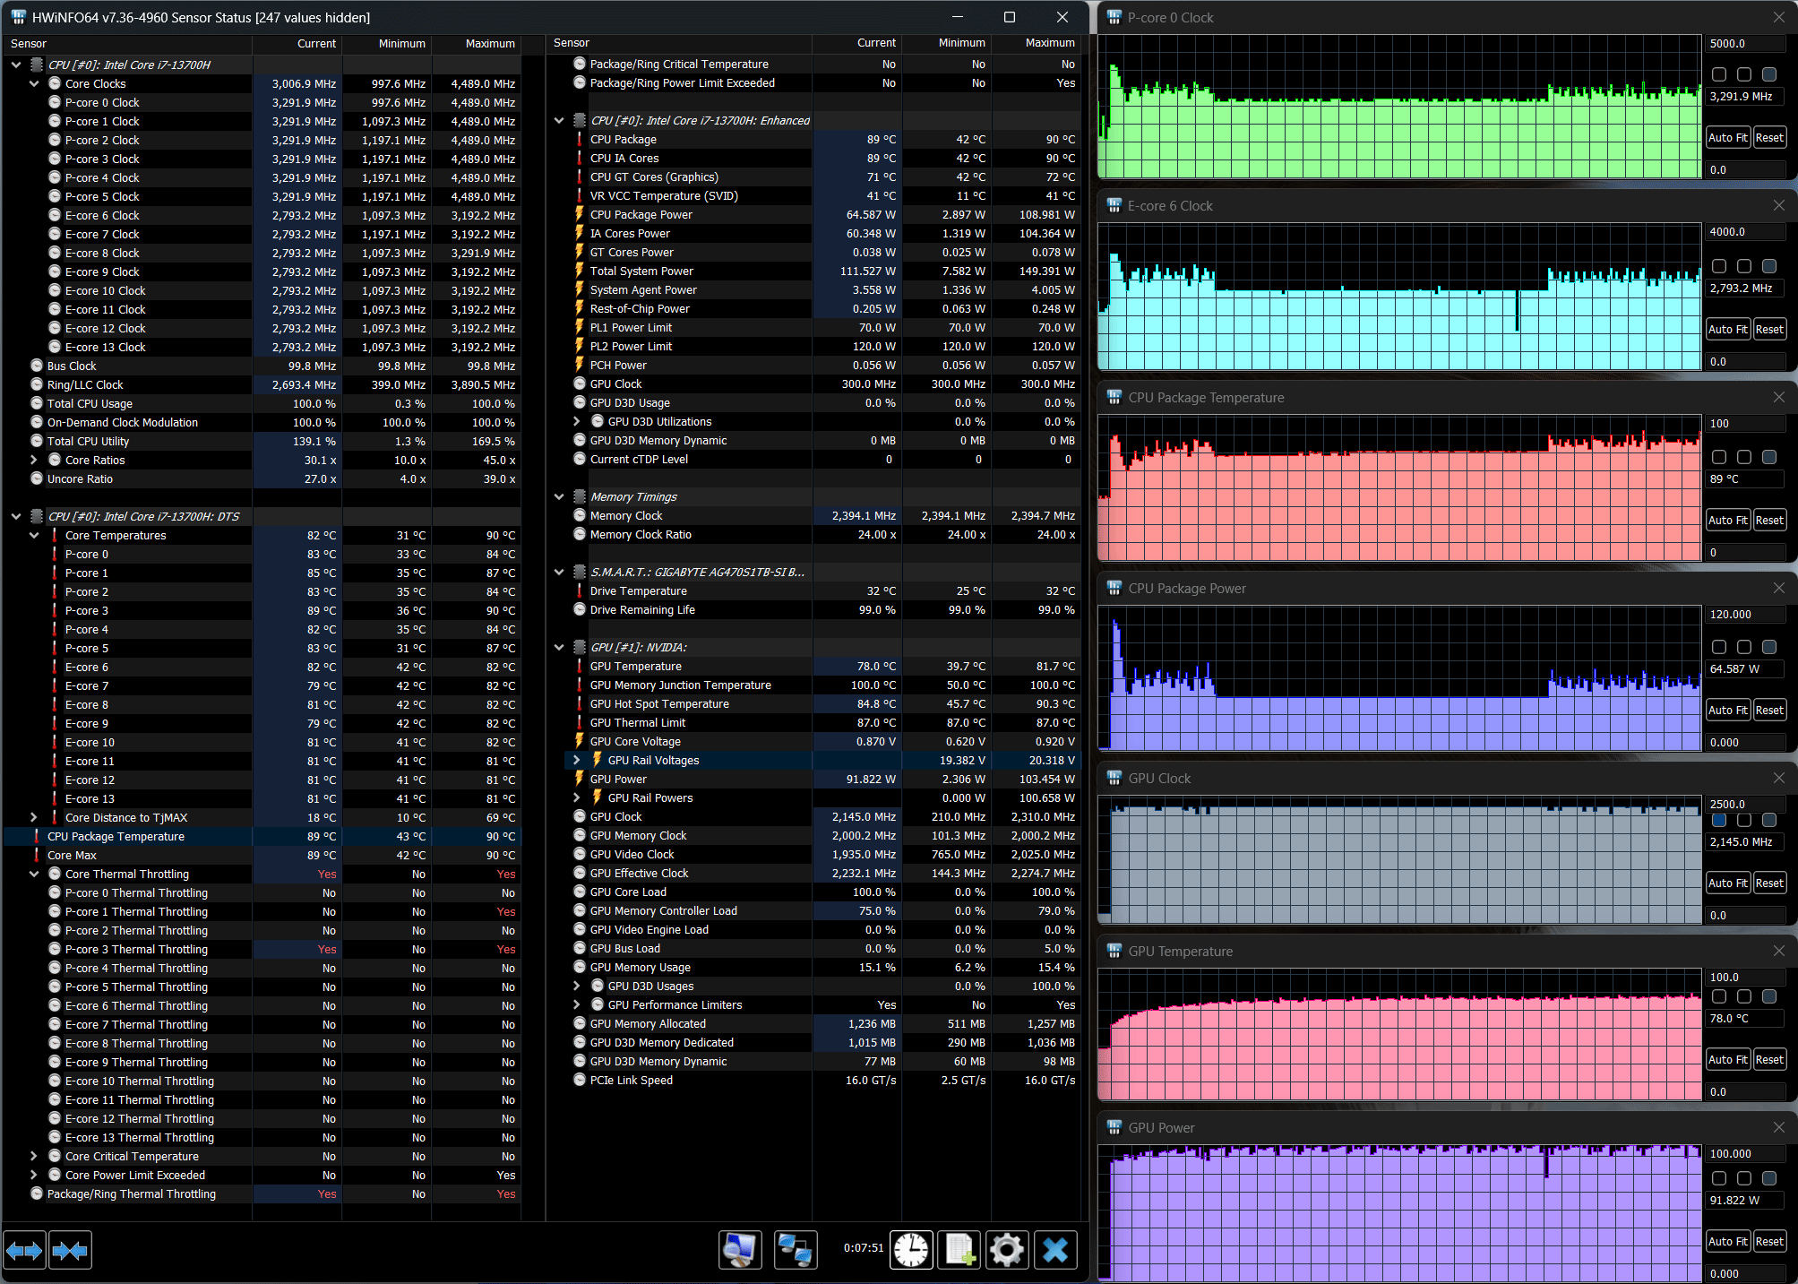Click the right panel Sensor column header
Image resolution: width=1798 pixels, height=1284 pixels.
click(x=572, y=43)
